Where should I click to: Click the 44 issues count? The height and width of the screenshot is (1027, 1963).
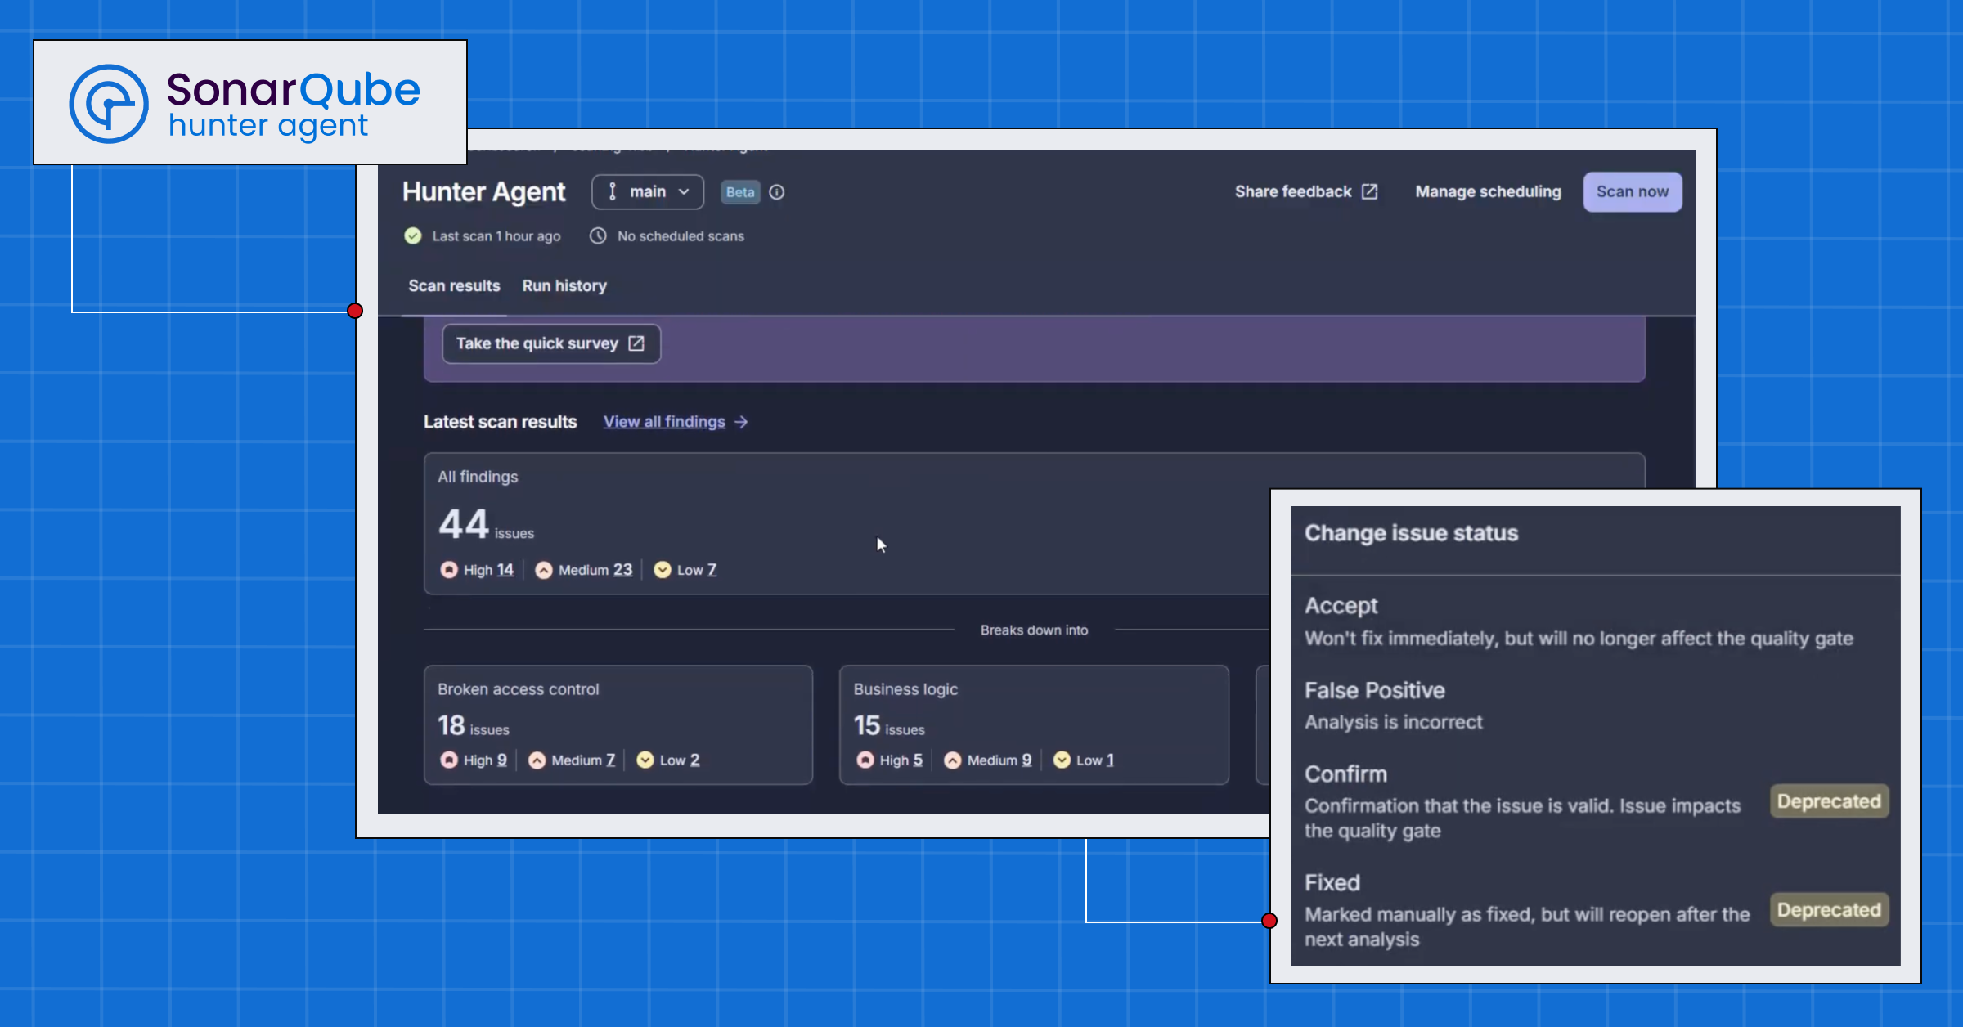pos(486,524)
